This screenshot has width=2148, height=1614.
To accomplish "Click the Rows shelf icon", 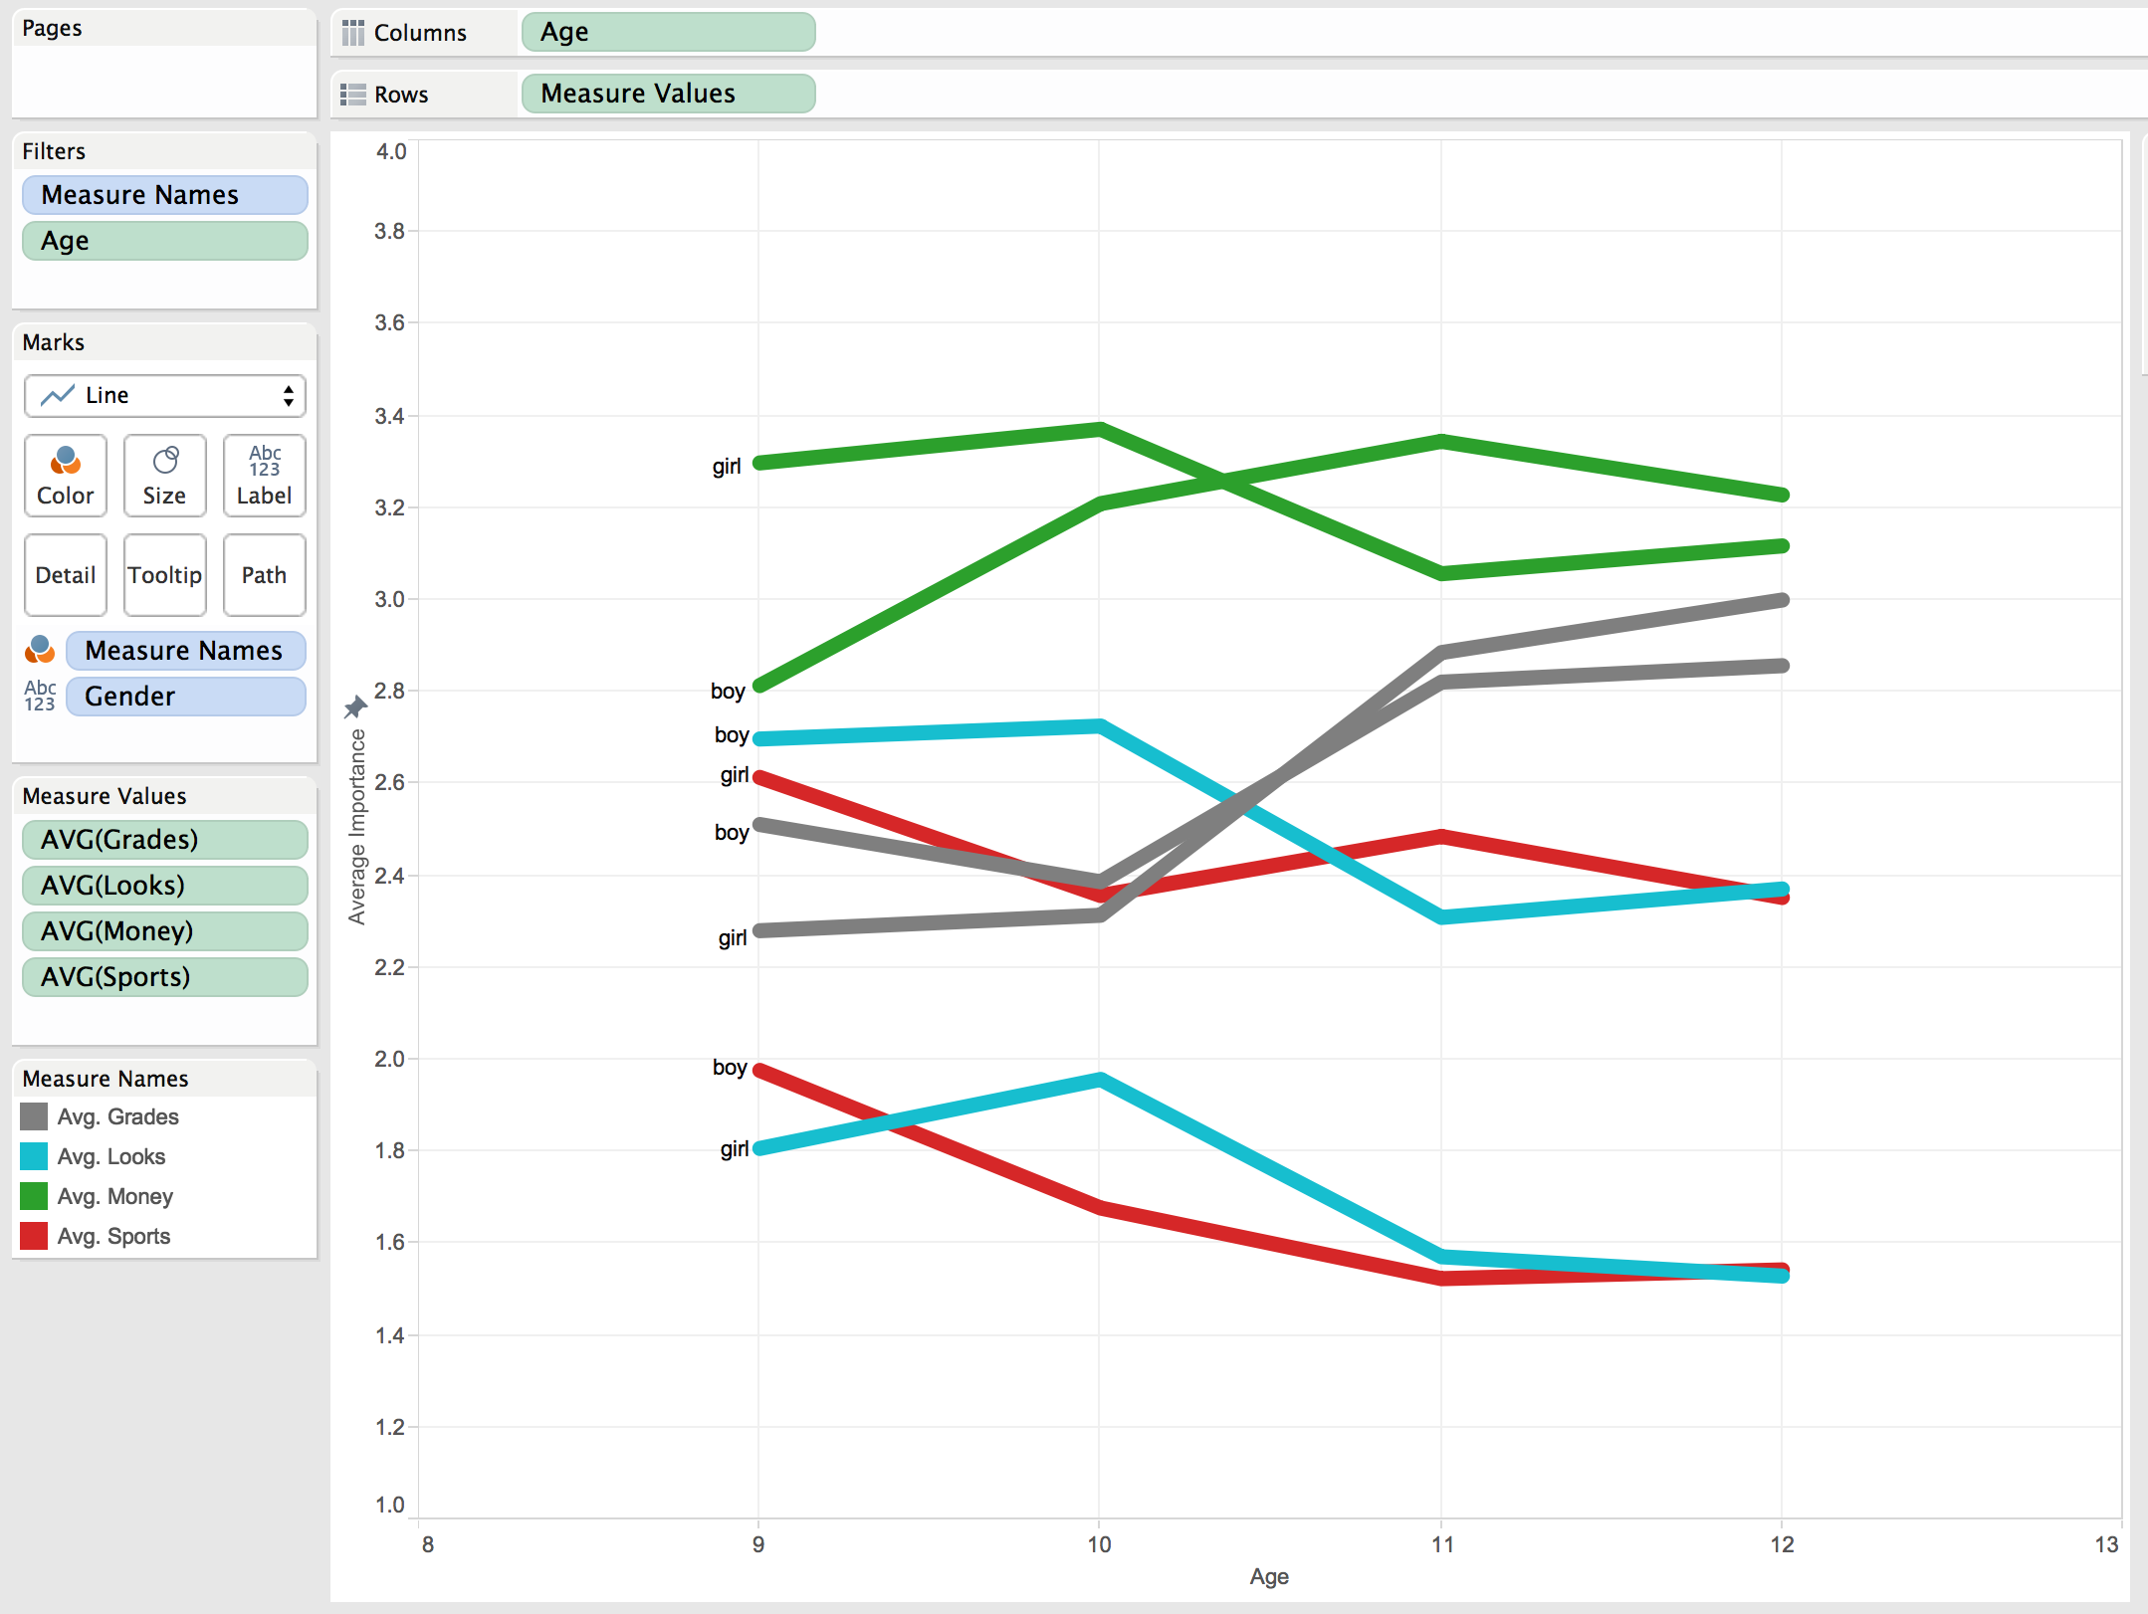I will (352, 95).
